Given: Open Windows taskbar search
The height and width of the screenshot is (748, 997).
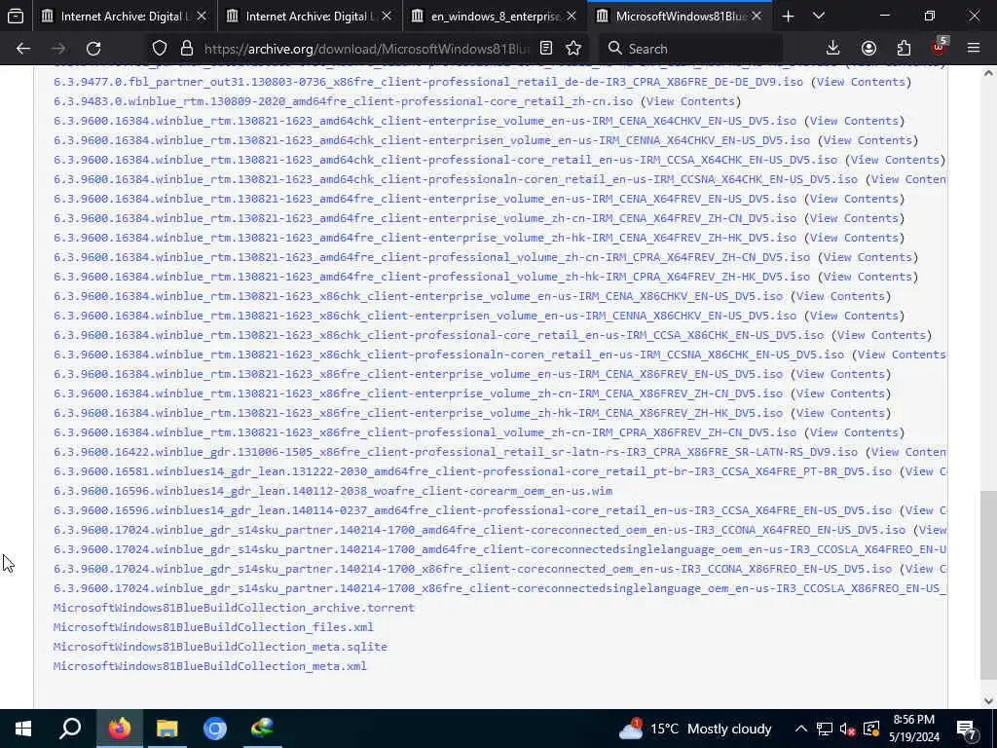Looking at the screenshot, I should 70,729.
